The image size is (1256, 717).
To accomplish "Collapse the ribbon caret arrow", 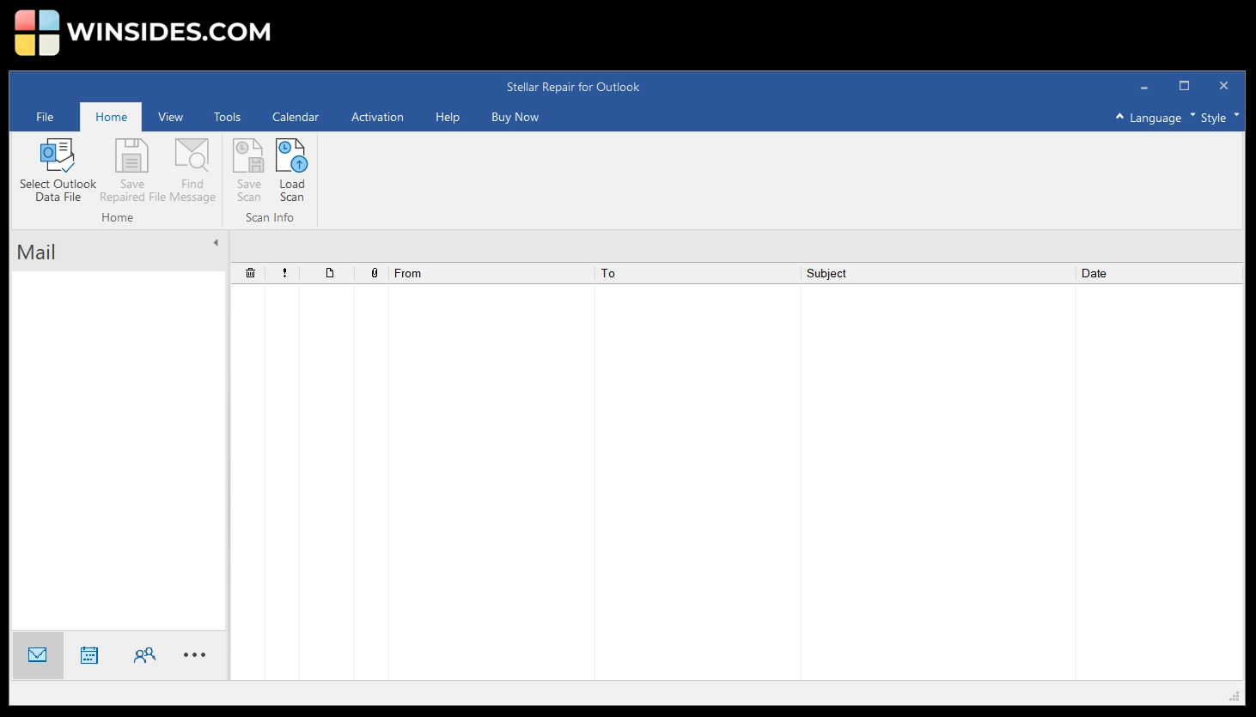I will point(1119,116).
